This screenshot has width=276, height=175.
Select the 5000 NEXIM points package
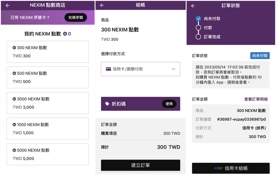click(x=48, y=154)
